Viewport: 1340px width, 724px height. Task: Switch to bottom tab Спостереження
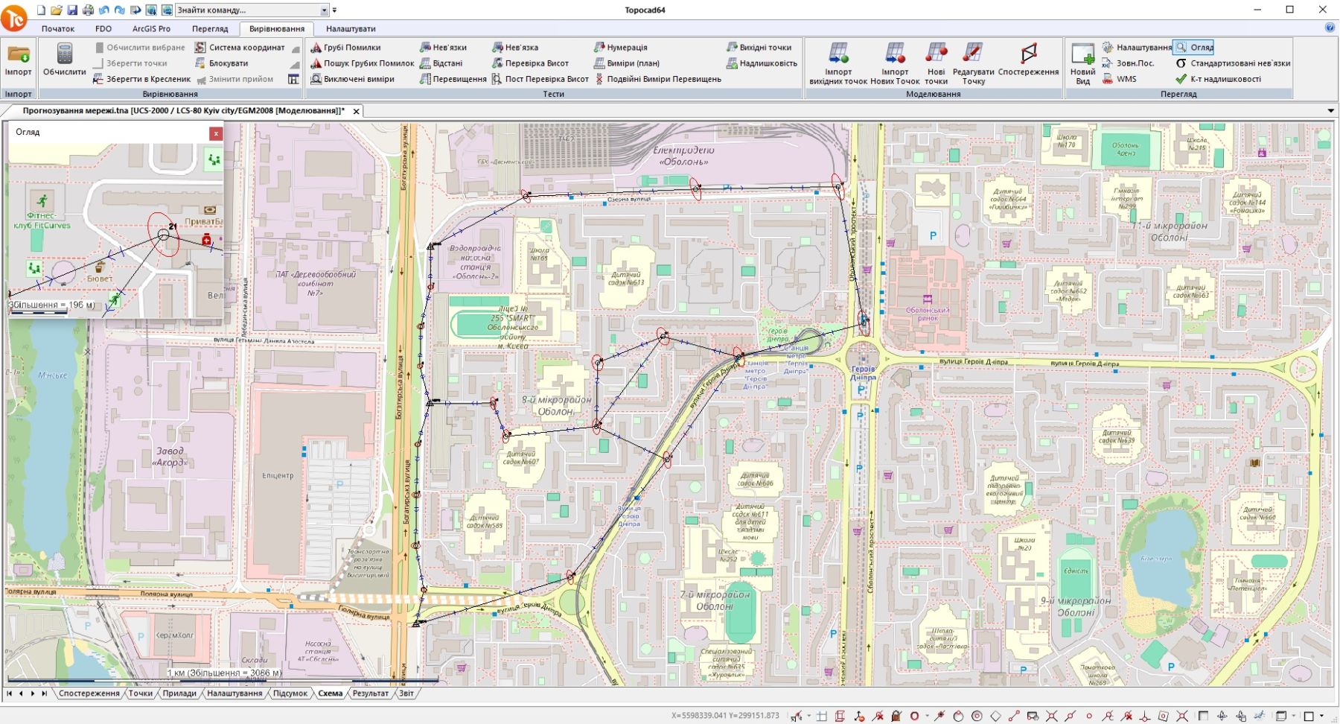click(x=89, y=693)
